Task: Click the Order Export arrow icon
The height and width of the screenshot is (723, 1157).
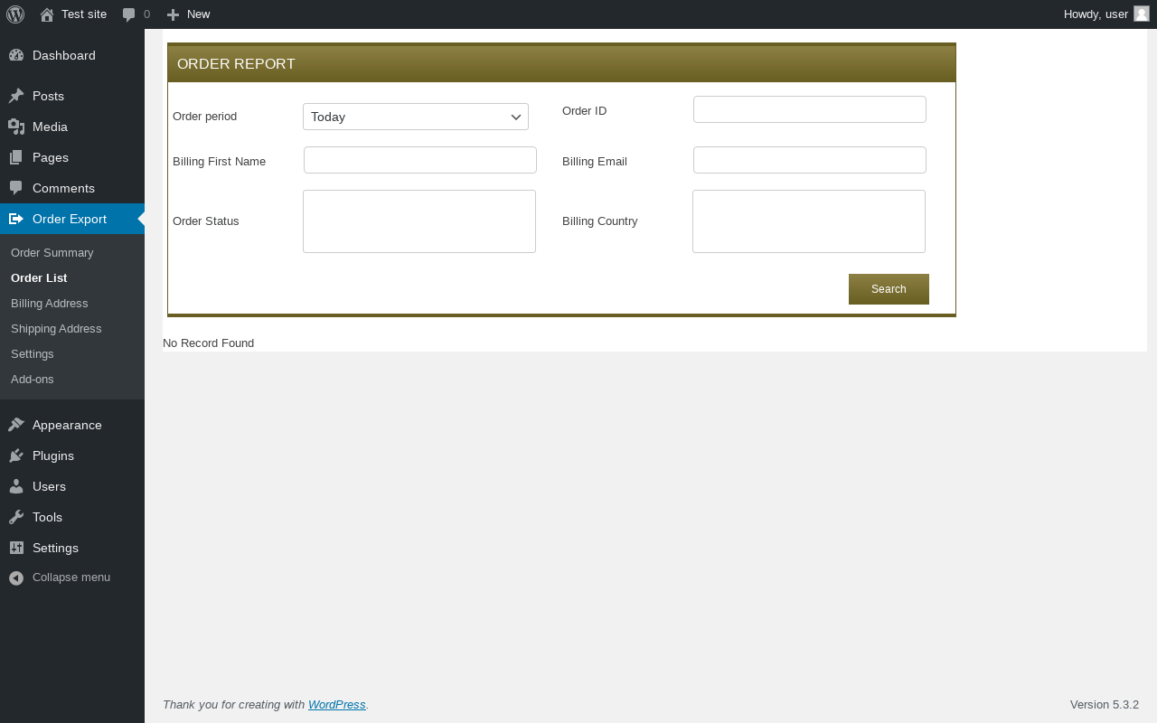Action: point(16,219)
